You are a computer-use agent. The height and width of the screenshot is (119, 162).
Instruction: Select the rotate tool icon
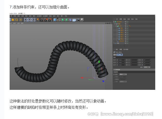click(16, 20)
